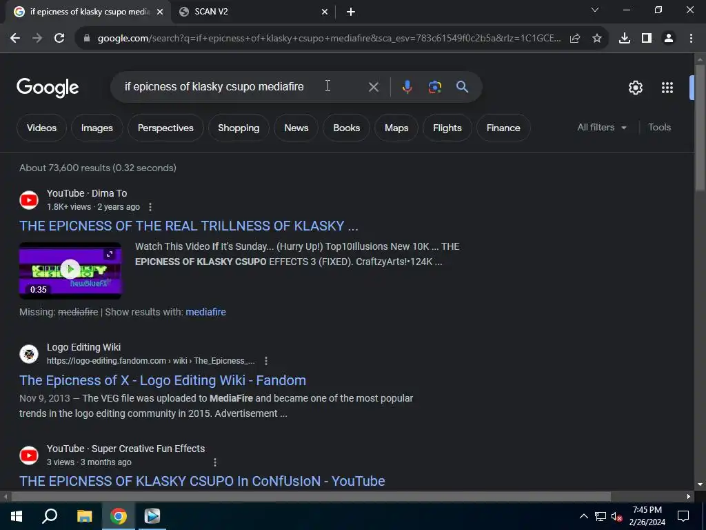Open the network status tray icon
Image resolution: width=706 pixels, height=530 pixels.
601,516
